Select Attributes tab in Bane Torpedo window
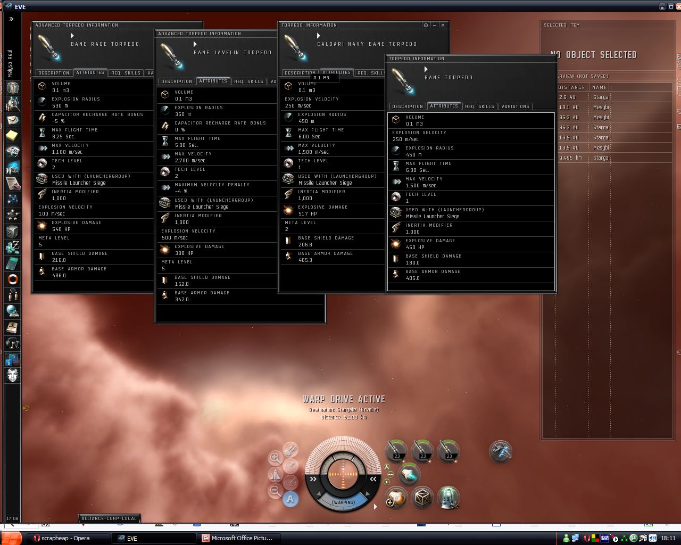 (444, 106)
